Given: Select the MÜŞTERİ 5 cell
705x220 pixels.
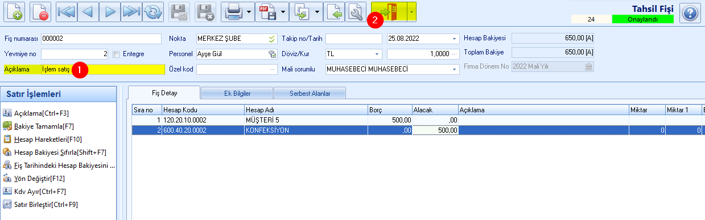Looking at the screenshot, I should coord(306,120).
